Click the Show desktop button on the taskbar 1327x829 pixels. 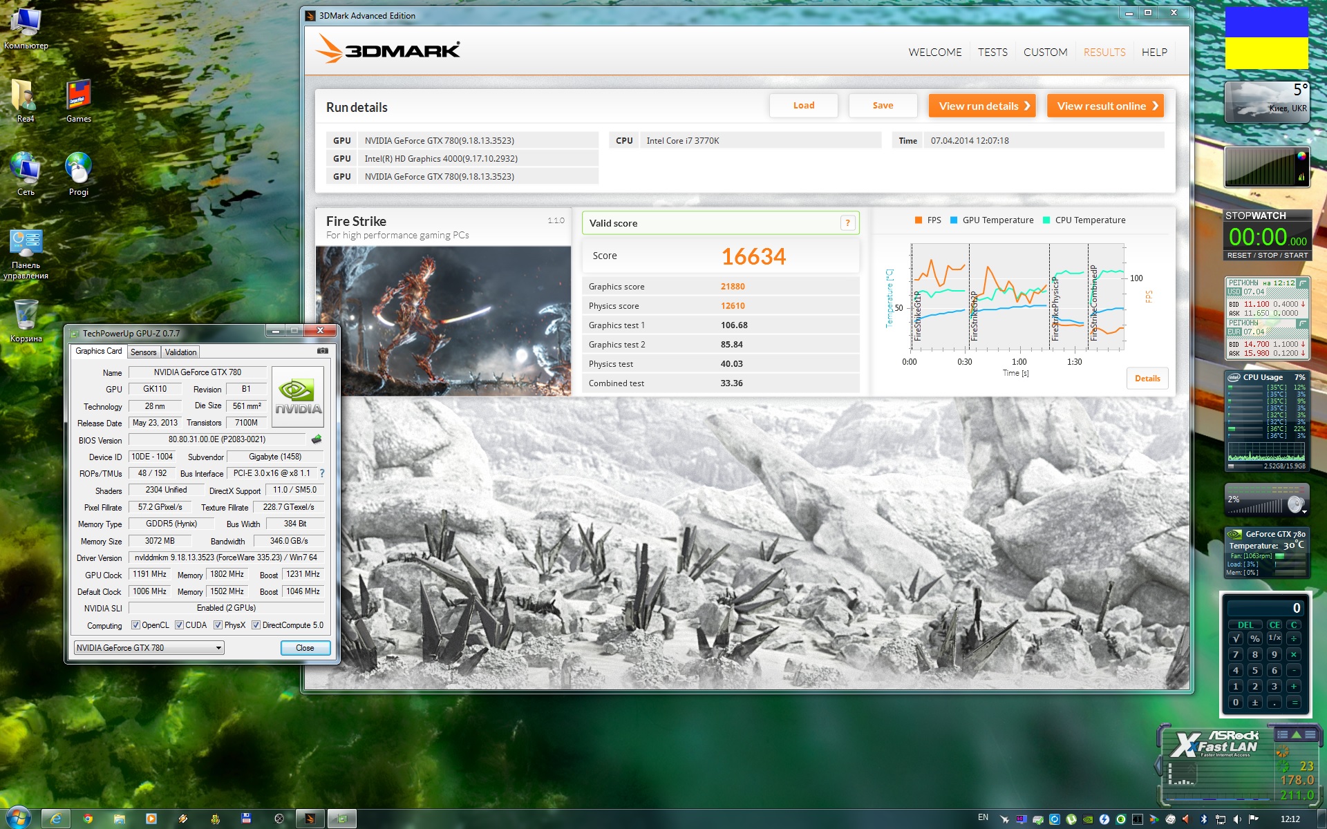(x=1321, y=819)
